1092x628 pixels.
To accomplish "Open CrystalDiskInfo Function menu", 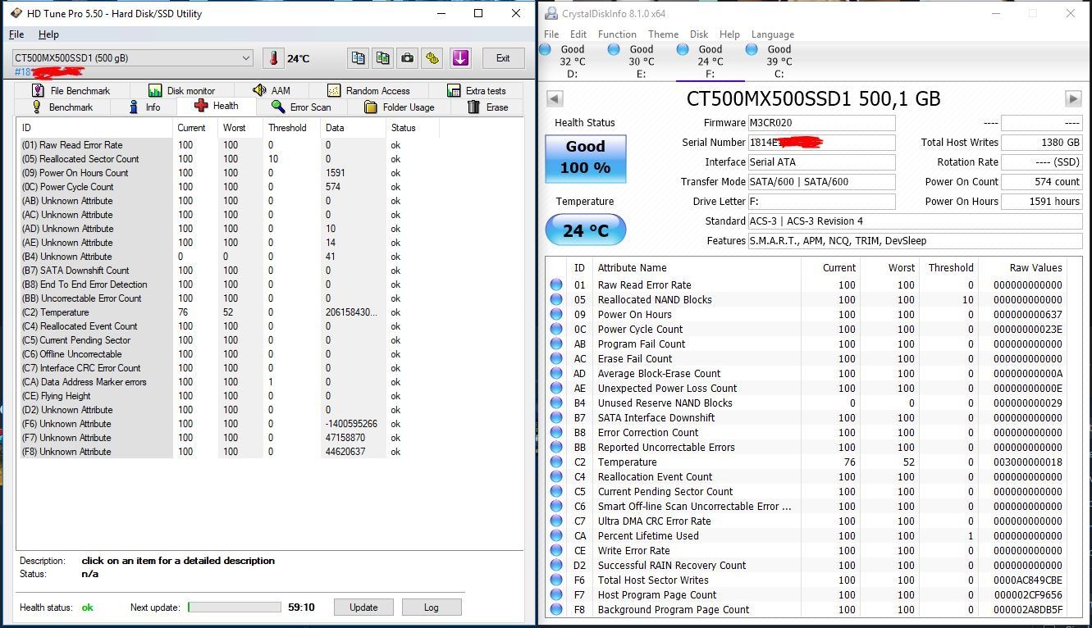I will click(617, 34).
